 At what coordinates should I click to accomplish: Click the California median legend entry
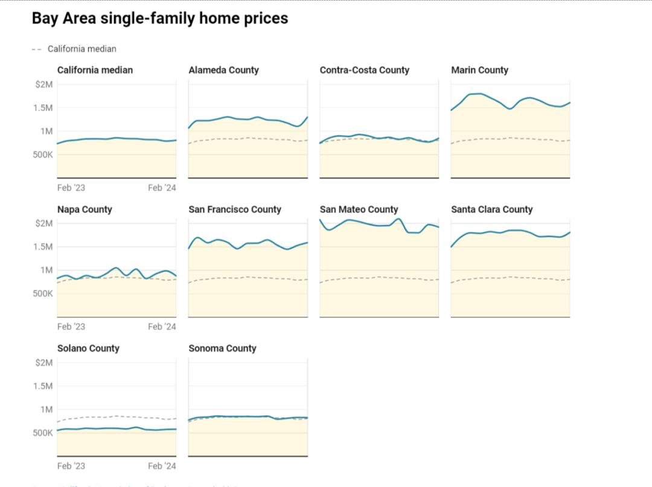(81, 49)
